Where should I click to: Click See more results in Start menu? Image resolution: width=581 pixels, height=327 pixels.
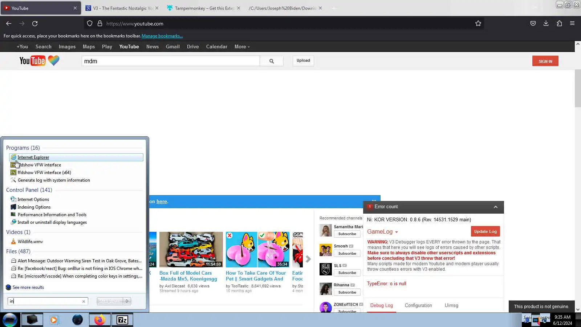28,287
